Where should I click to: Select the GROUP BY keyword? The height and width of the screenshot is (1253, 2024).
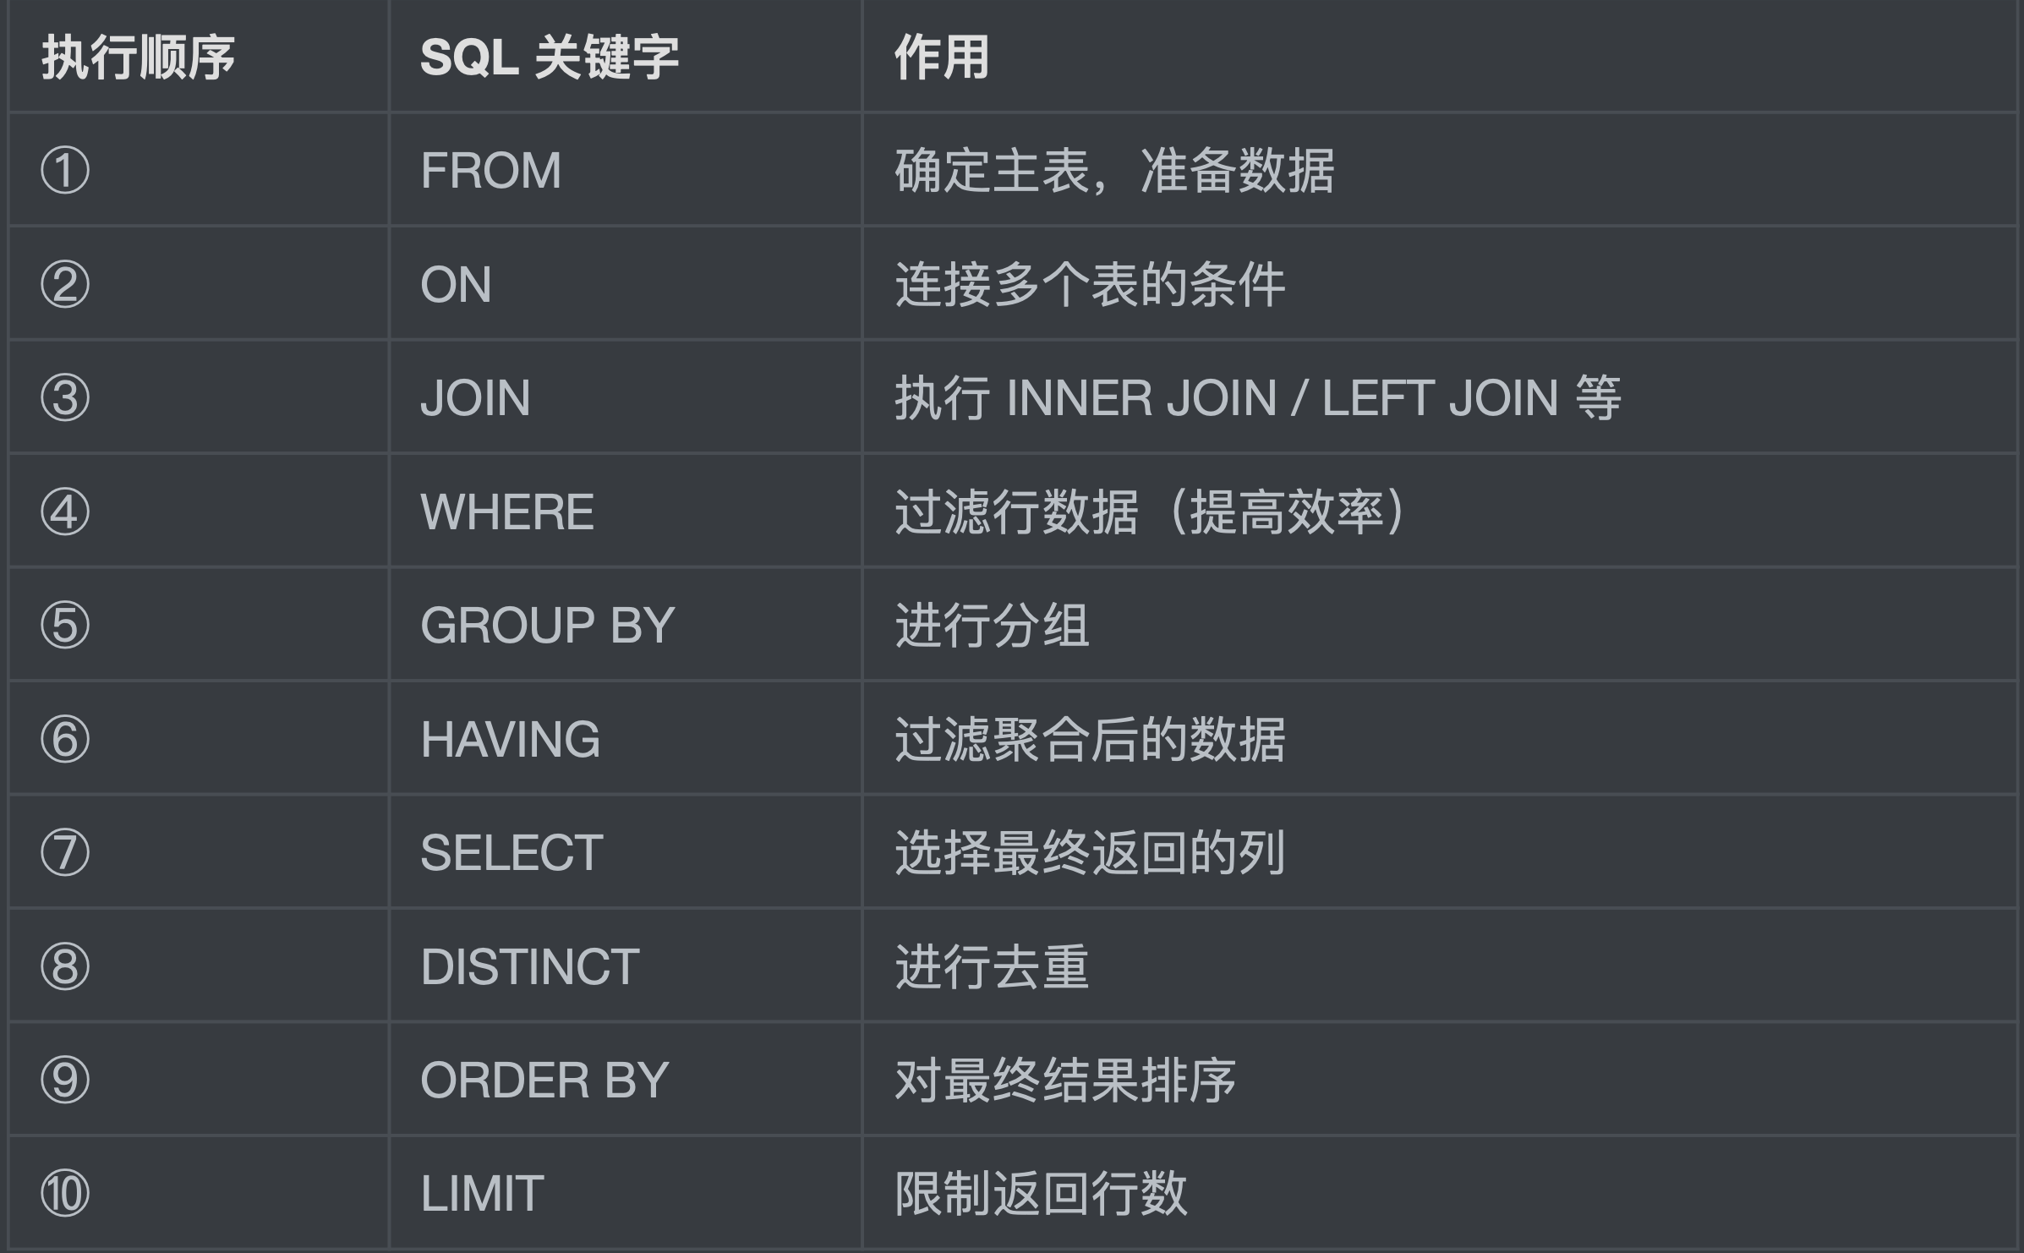click(x=547, y=626)
